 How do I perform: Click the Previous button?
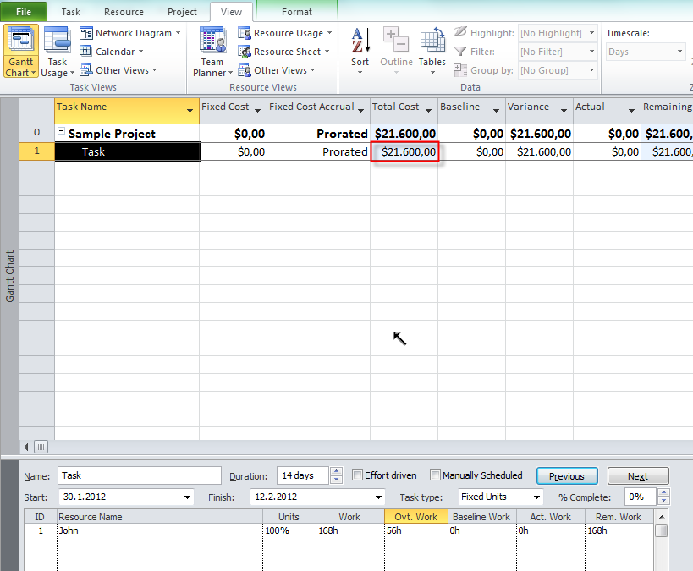(566, 476)
